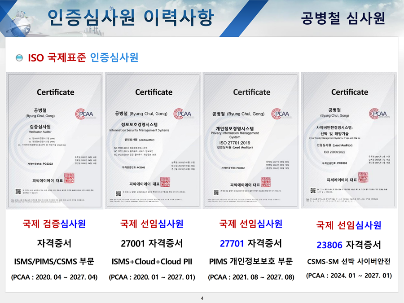Click PCAA logo on the ISO 23806:2022 certificate
The image size is (404, 303).
pyautogui.click(x=378, y=114)
